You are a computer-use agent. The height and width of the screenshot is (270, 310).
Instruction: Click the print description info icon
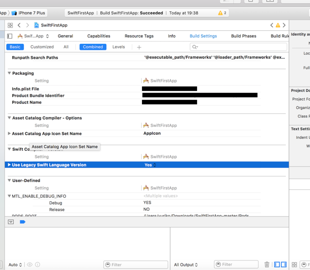(x=38, y=265)
